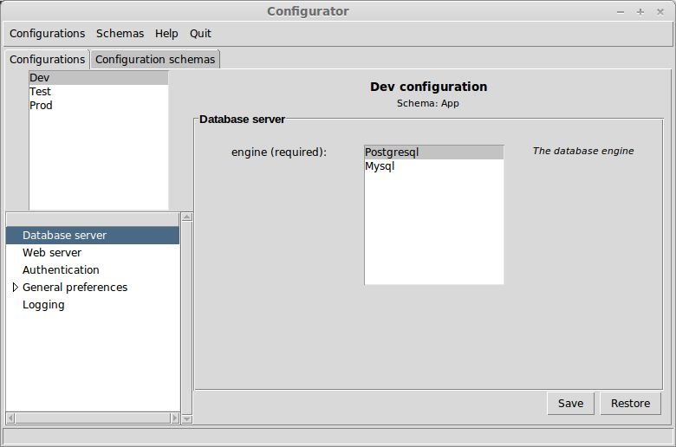Click the scroll down arrow of tree panel

186,418
